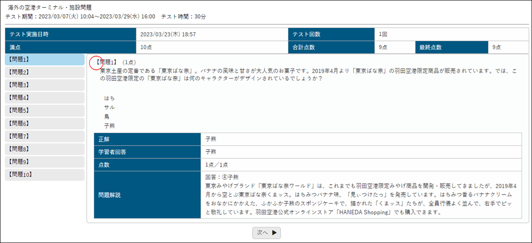Click the answer choice 子熊 in the options
The width and height of the screenshot is (532, 243).
[x=109, y=126]
